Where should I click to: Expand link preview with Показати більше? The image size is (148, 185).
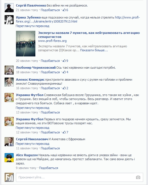coord(94,50)
